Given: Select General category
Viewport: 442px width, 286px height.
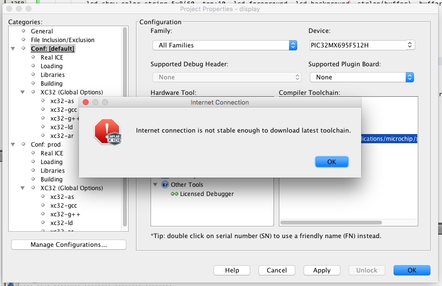Looking at the screenshot, I should 42,31.
